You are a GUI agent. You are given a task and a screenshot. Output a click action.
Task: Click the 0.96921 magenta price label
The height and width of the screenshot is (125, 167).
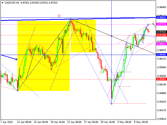point(162,44)
